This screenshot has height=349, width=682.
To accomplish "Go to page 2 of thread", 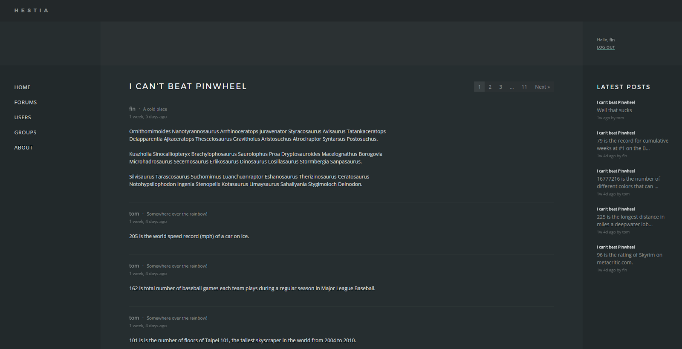I will 490,87.
